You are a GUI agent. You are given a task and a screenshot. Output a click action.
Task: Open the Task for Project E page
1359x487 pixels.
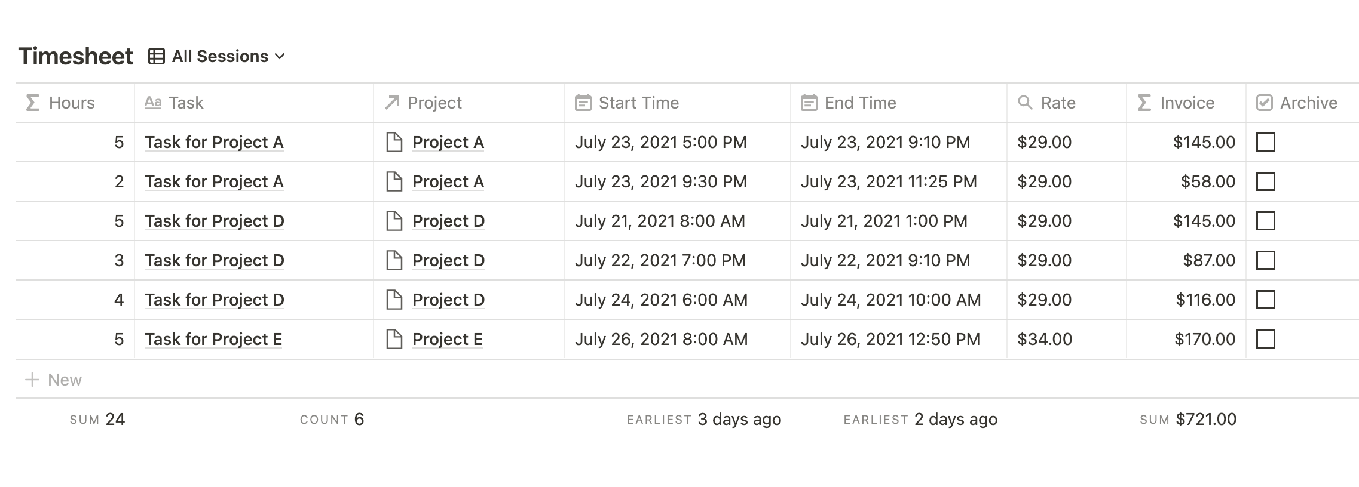(x=213, y=339)
